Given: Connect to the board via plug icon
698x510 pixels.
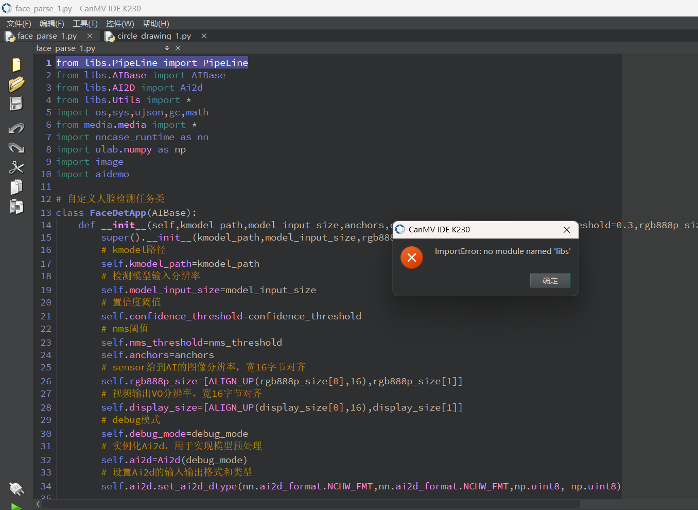Looking at the screenshot, I should click(x=16, y=488).
